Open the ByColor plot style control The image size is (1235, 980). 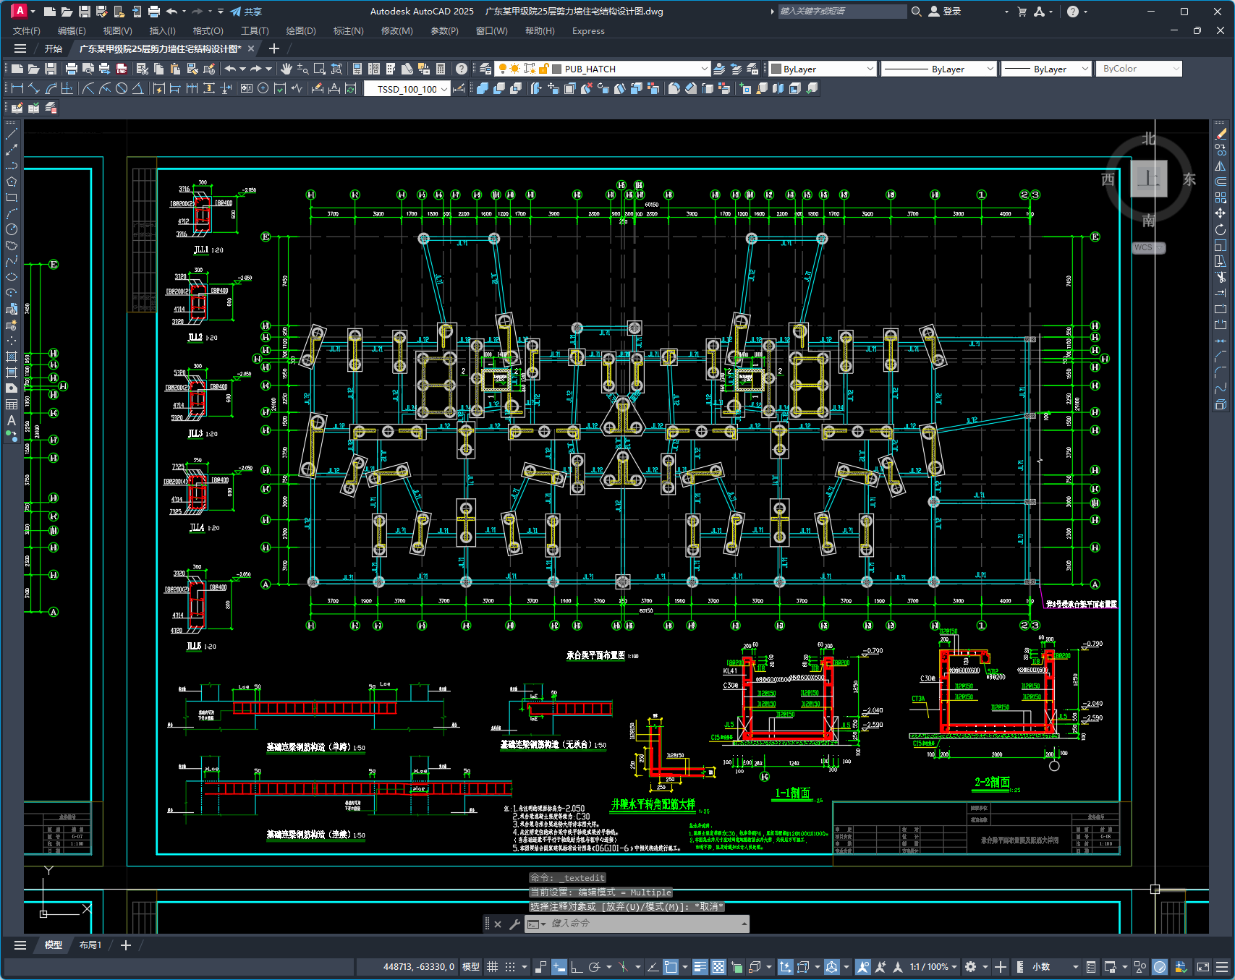1139,69
